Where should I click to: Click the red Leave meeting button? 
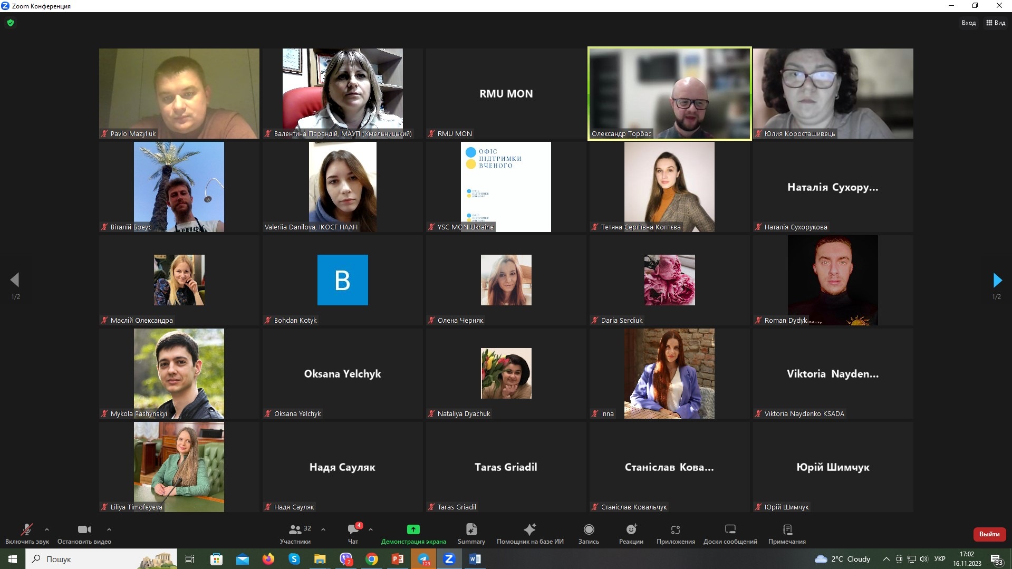989,534
